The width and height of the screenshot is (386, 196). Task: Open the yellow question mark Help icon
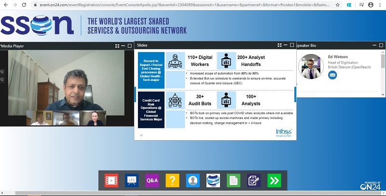click(x=173, y=181)
